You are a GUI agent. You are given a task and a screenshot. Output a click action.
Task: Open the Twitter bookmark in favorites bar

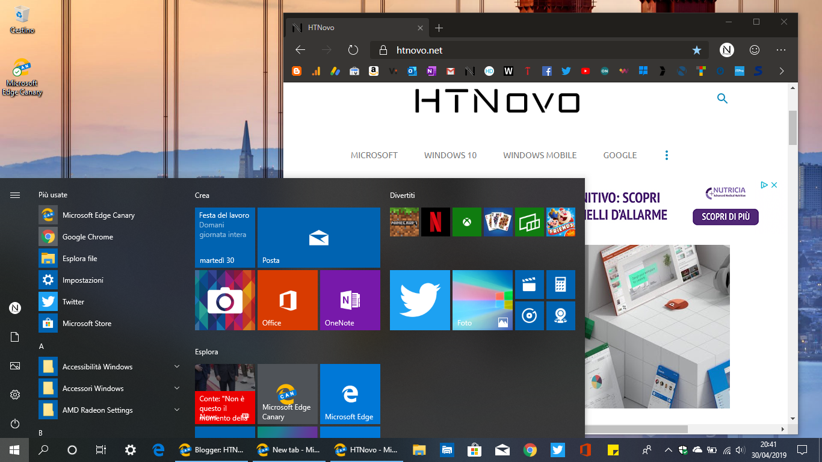pyautogui.click(x=566, y=71)
